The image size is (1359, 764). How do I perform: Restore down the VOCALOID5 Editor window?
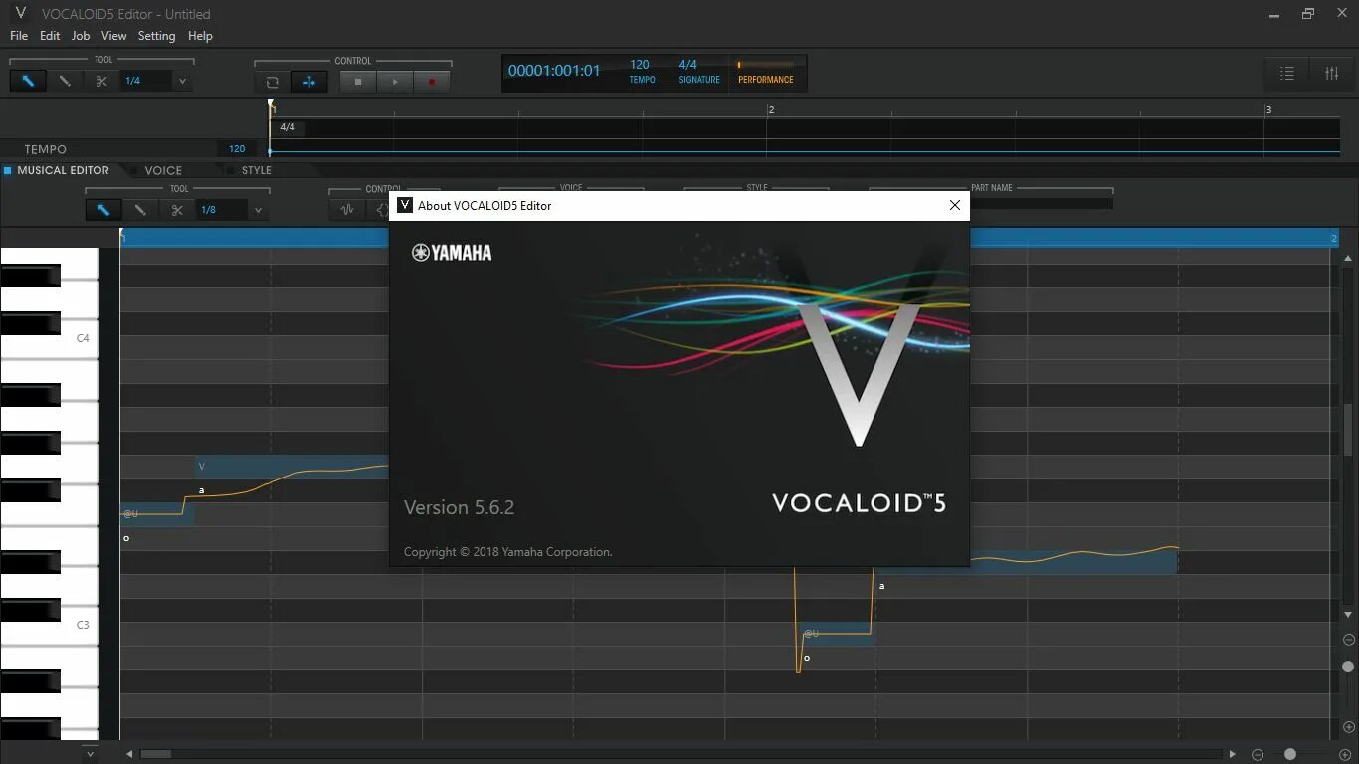pos(1308,14)
